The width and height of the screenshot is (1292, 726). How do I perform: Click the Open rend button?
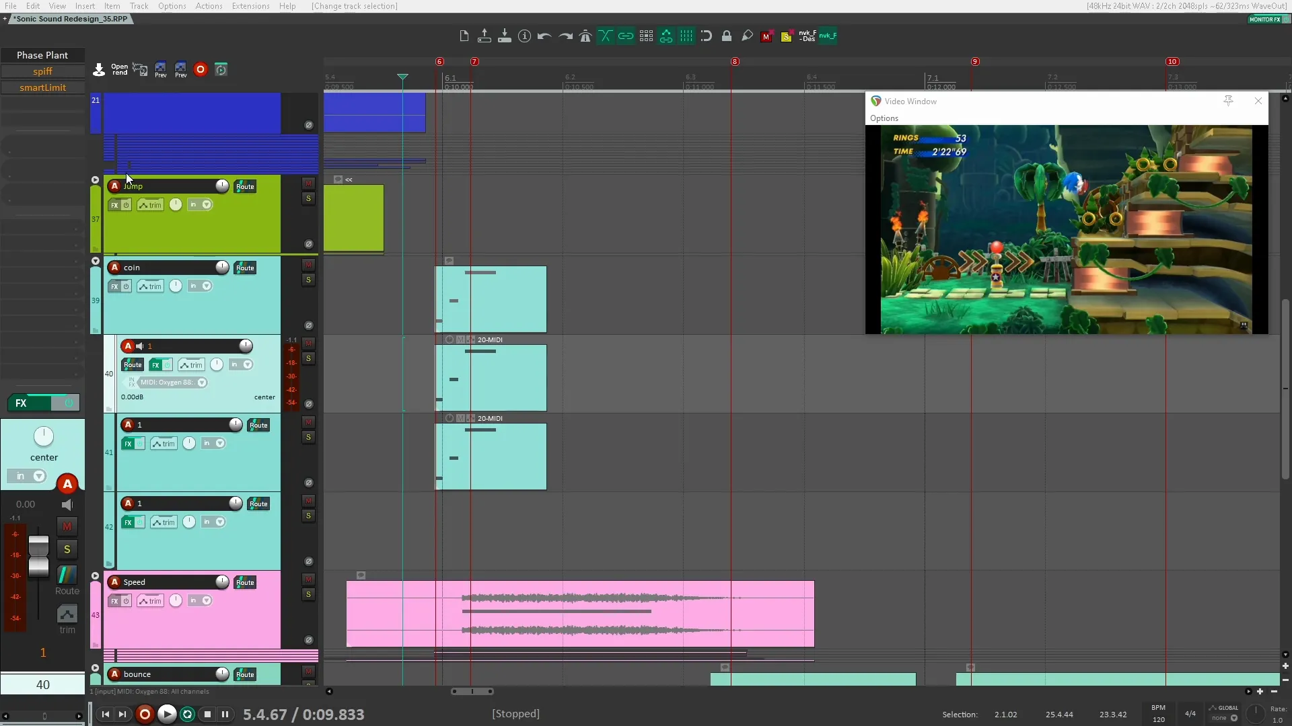click(120, 69)
